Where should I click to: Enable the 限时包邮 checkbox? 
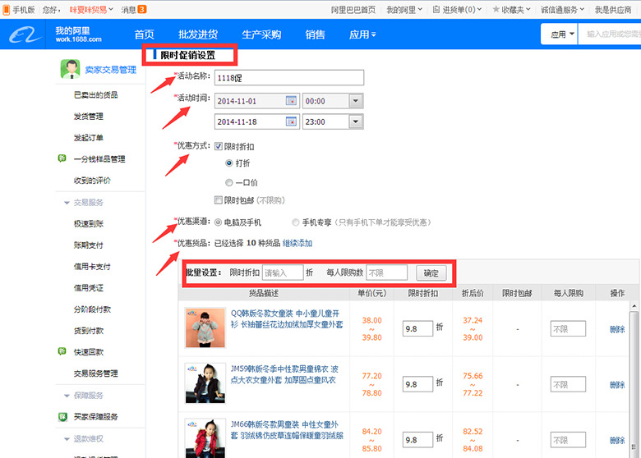[x=218, y=199]
